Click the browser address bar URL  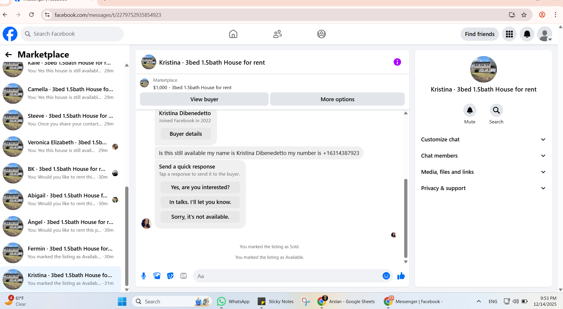[x=108, y=15]
